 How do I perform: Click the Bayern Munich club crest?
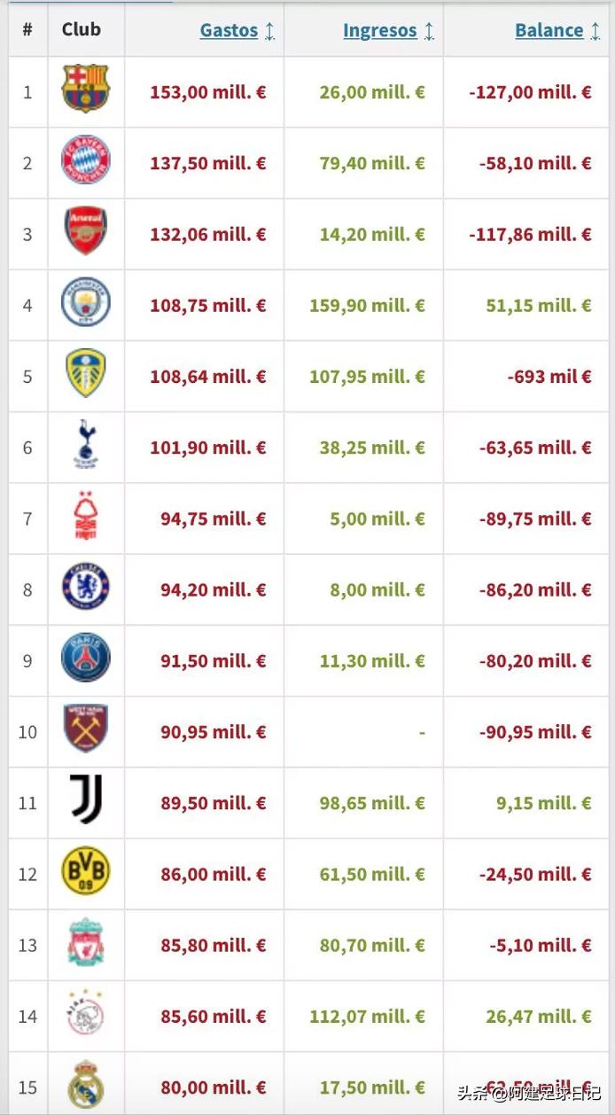86,160
